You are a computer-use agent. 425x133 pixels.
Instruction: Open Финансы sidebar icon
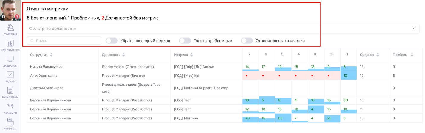coord(10,122)
